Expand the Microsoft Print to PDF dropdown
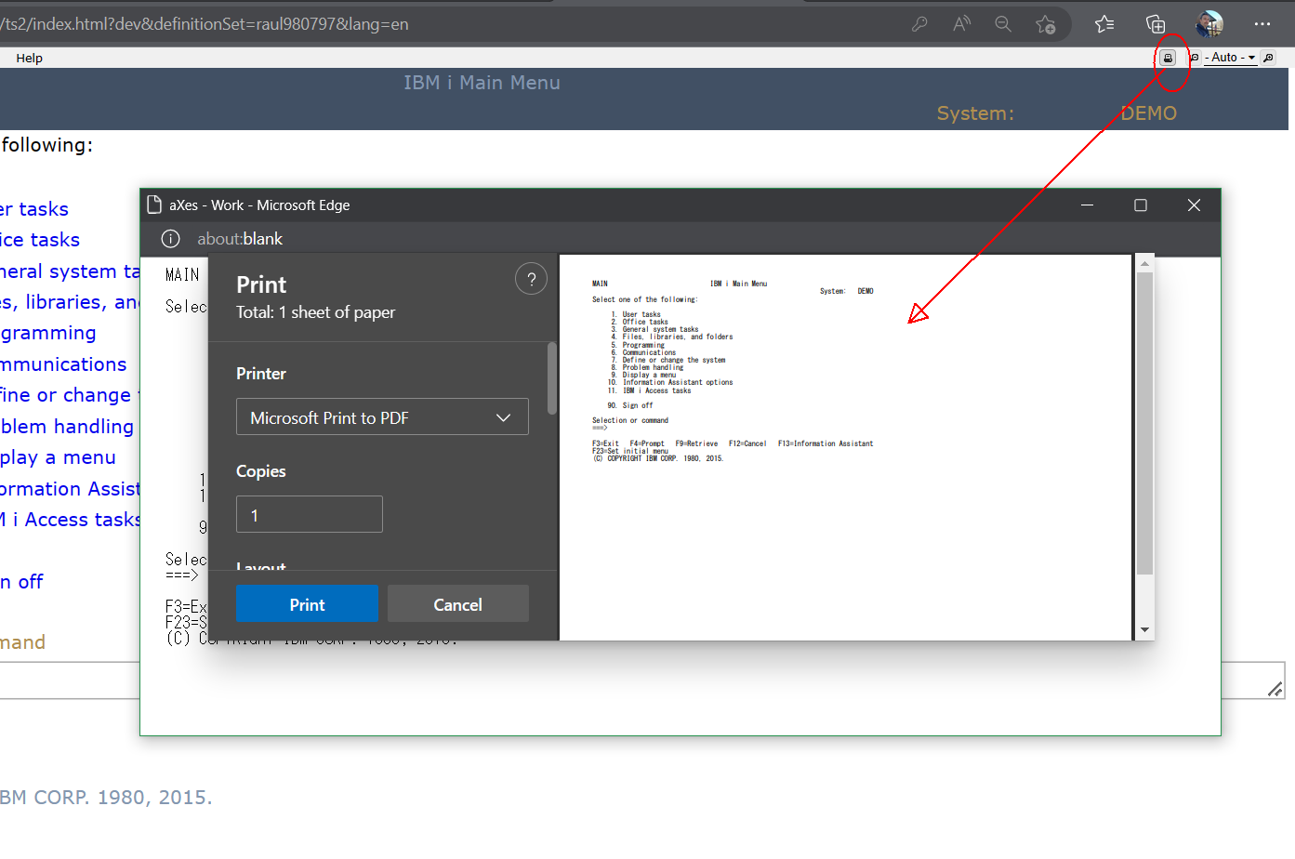This screenshot has width=1295, height=859. tap(382, 417)
